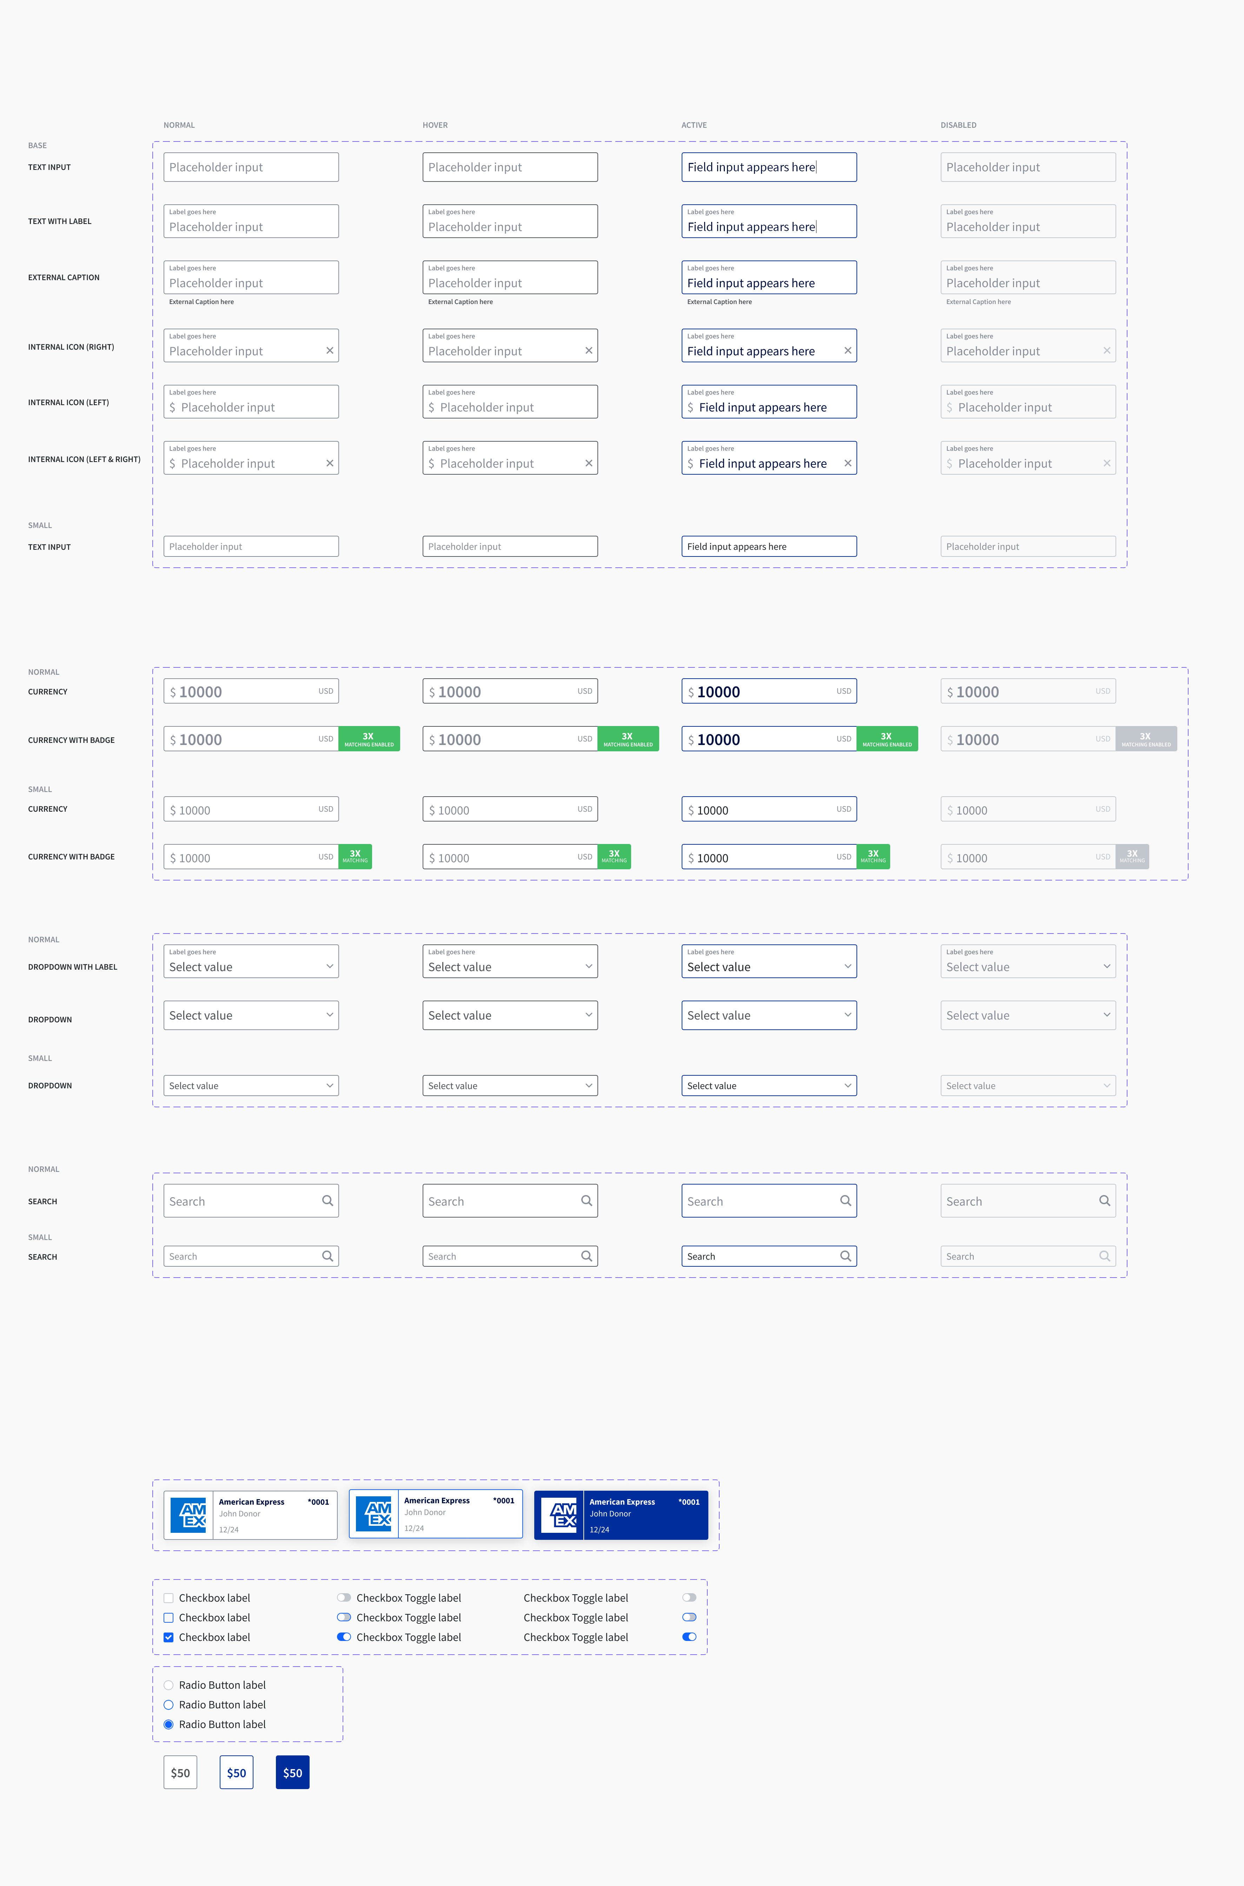The image size is (1244, 1886).
Task: Clear the Hover Internal Icon (Left & Right) field via X
Action: point(589,463)
